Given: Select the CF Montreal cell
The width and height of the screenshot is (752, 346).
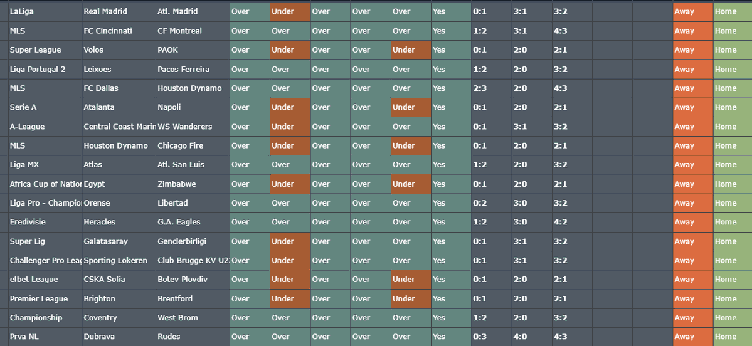Looking at the screenshot, I should pyautogui.click(x=193, y=31).
